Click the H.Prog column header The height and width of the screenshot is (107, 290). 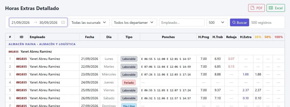204,37
